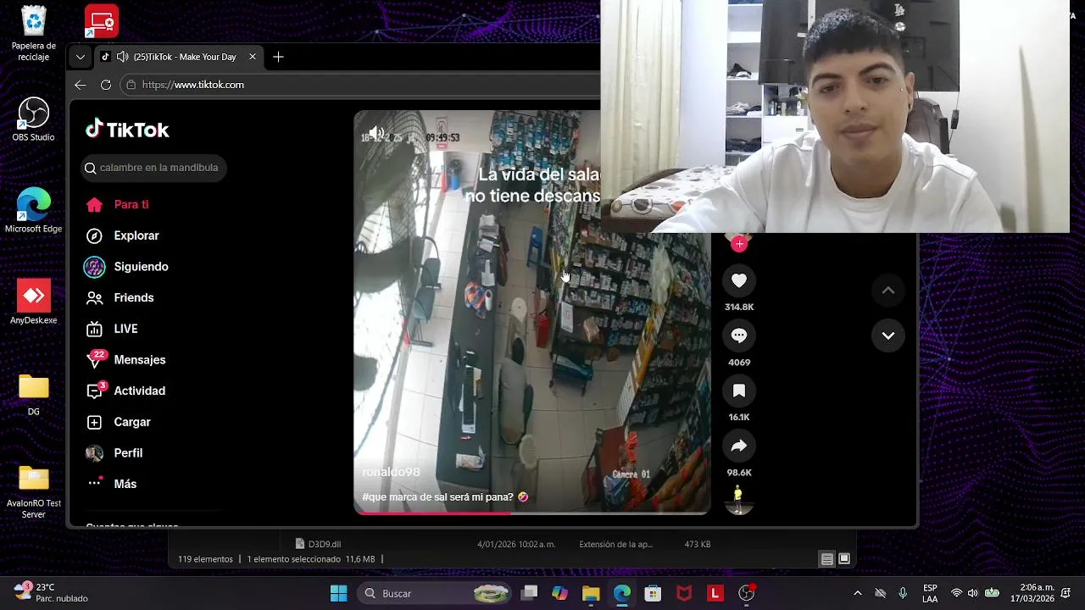Open Task View in taskbar
Screen dimensions: 1085x610
pyautogui.click(x=529, y=593)
